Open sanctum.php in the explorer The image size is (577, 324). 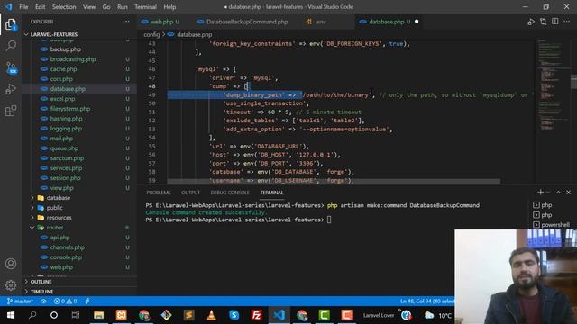coord(67,158)
